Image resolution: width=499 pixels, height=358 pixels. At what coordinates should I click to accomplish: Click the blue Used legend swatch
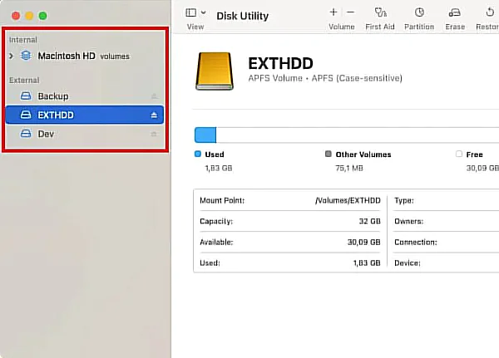coord(198,154)
